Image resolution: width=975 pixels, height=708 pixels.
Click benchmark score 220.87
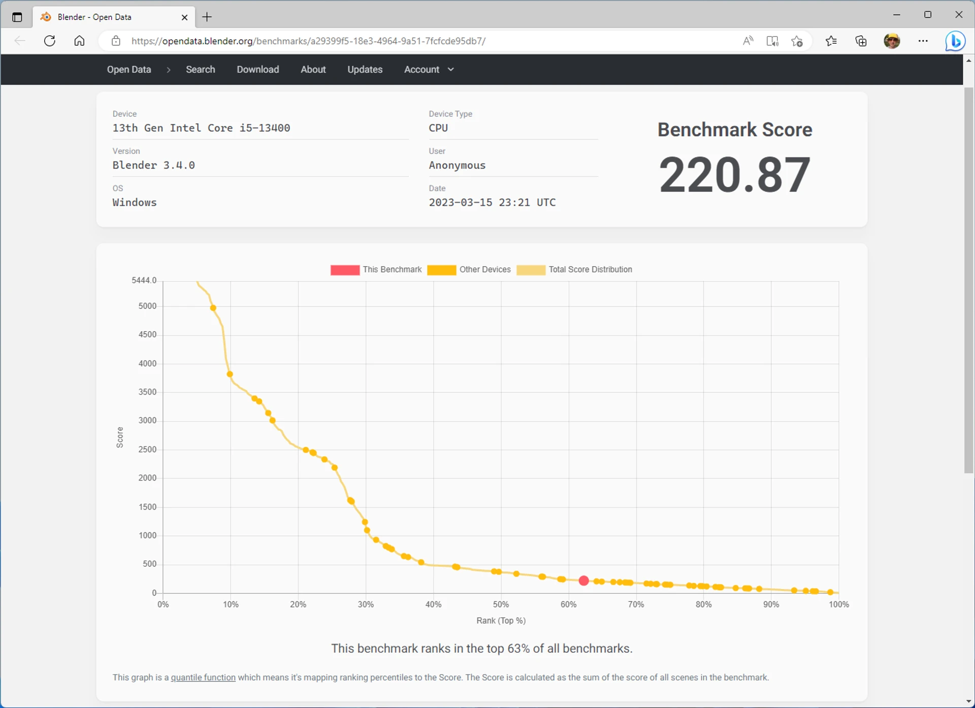[x=734, y=175]
